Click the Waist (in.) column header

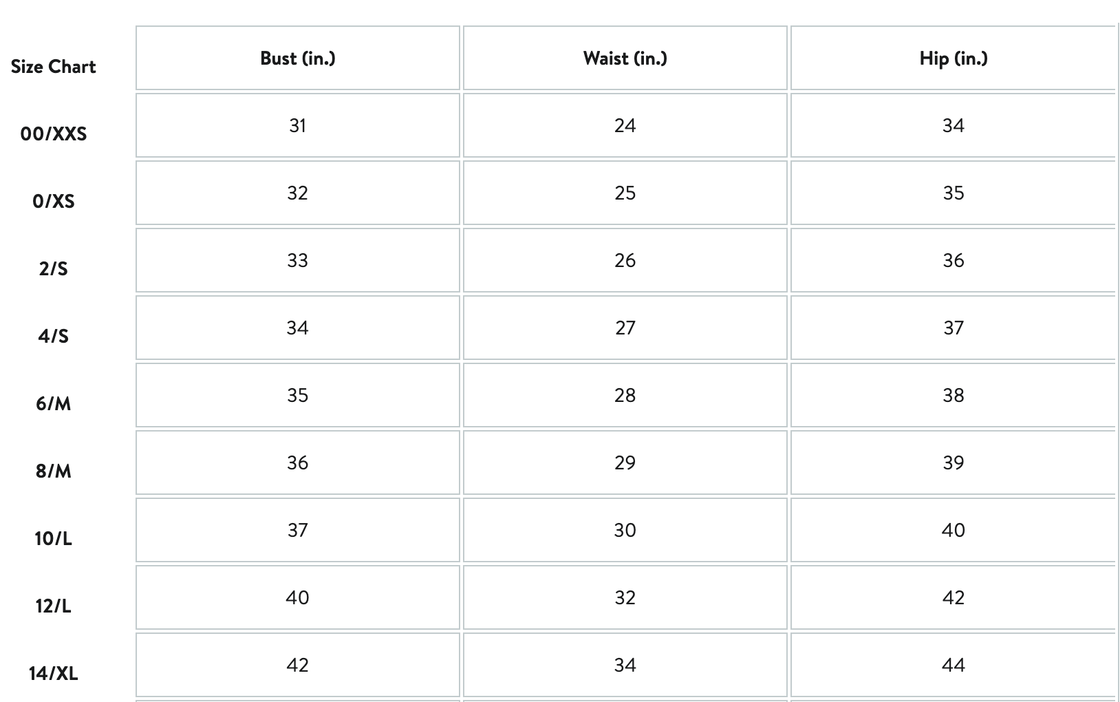625,58
